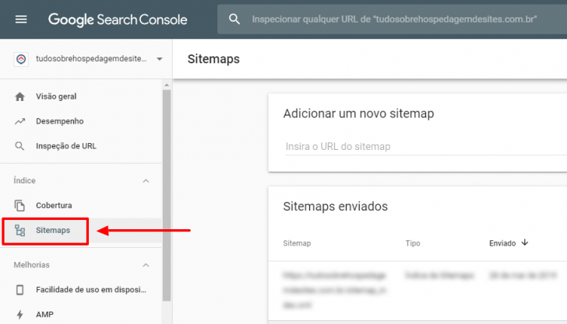Click the Insira o URL do sitemap field
This screenshot has width=567, height=324.
(x=426, y=147)
